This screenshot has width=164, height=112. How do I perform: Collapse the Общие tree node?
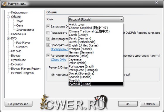(8, 17)
